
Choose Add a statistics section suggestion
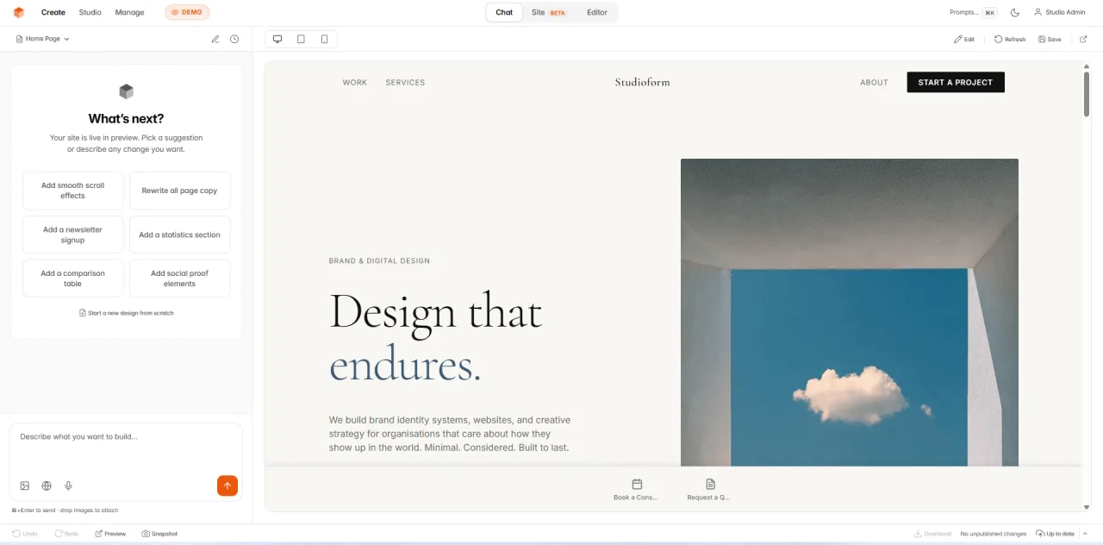(179, 235)
